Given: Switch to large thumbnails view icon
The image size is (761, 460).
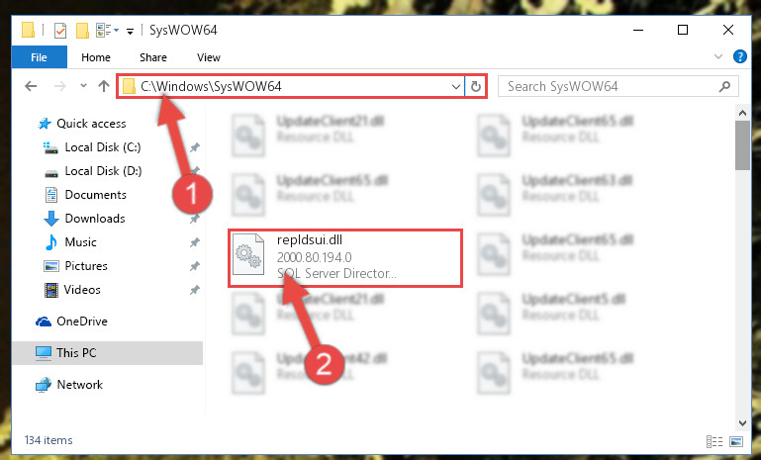Looking at the screenshot, I should [736, 441].
